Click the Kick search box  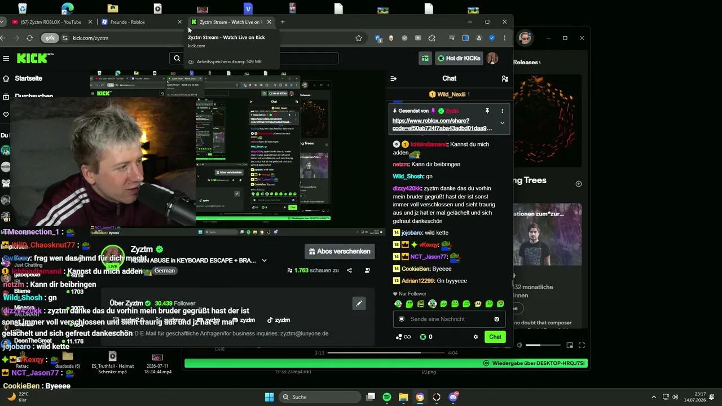[254, 58]
